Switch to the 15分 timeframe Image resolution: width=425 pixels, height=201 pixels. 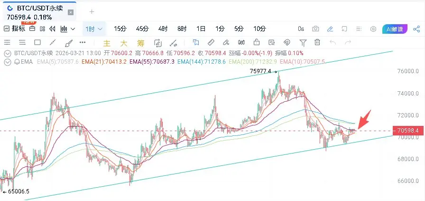click(120, 29)
